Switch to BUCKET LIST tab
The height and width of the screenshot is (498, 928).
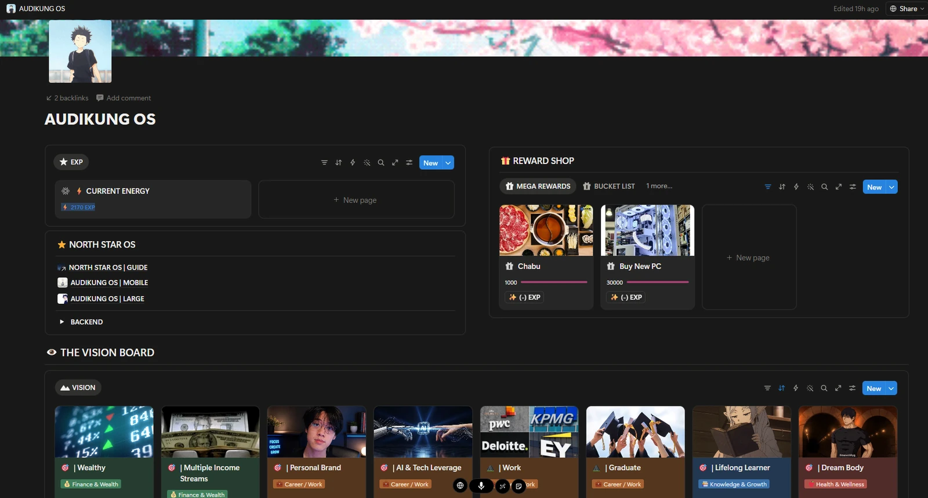609,186
